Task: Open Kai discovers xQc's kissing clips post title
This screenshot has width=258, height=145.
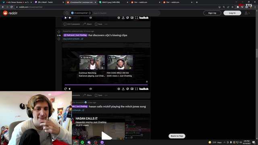Action: [108, 35]
